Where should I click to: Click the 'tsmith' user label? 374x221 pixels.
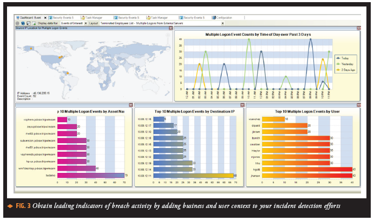pos(256,138)
